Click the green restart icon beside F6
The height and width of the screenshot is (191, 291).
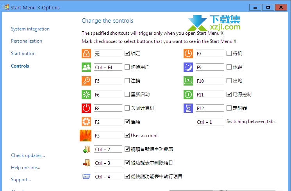click(x=86, y=95)
